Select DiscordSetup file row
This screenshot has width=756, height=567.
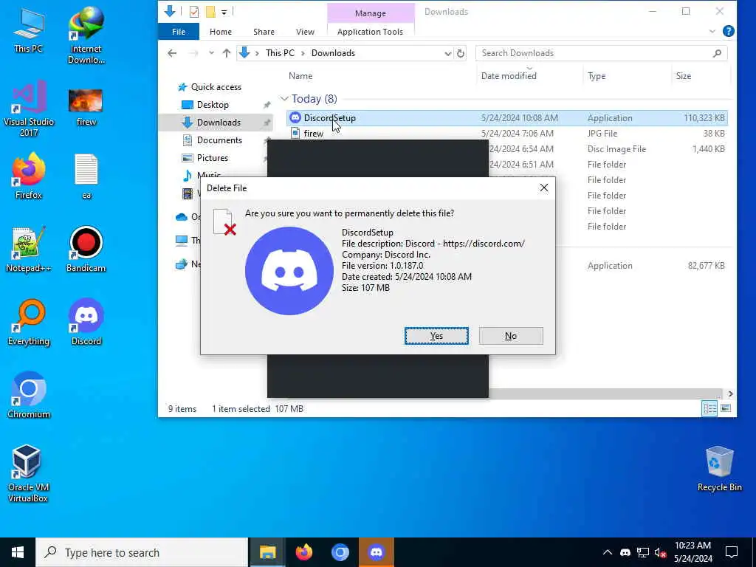coord(506,117)
